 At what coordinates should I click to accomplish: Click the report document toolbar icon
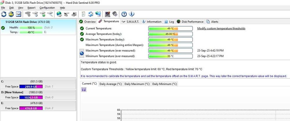(x=84, y=14)
